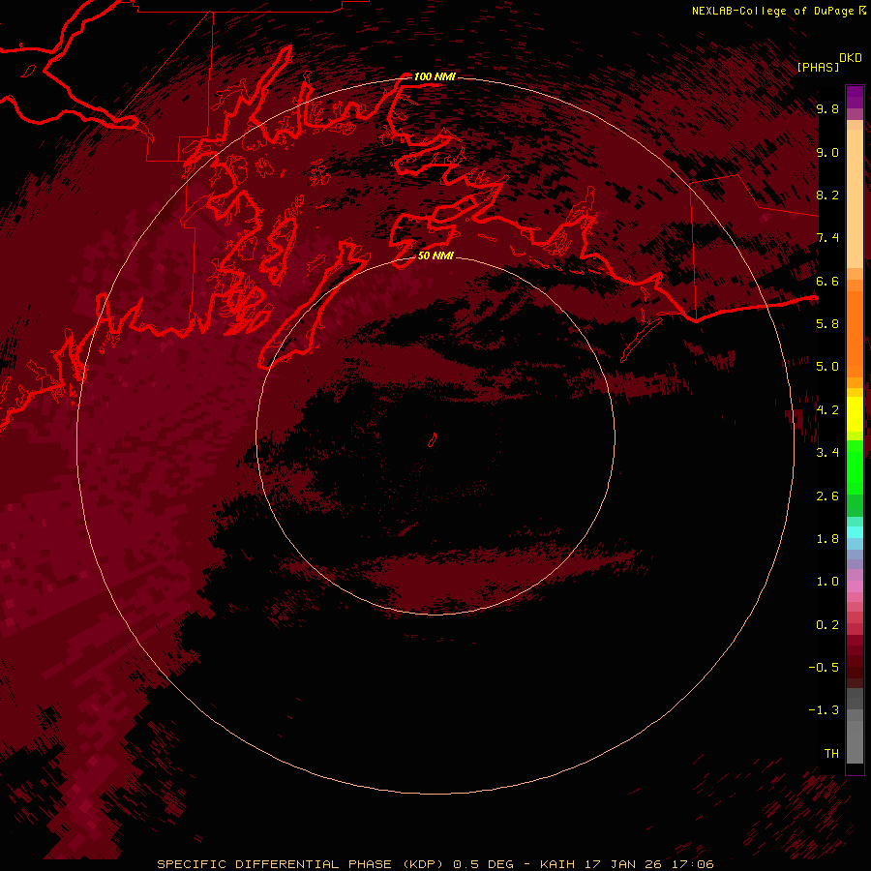Click the TH threshold label
The image size is (871, 871).
click(831, 754)
